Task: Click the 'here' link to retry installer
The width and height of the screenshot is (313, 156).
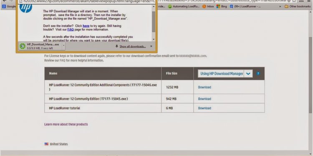Action: pos(86,26)
